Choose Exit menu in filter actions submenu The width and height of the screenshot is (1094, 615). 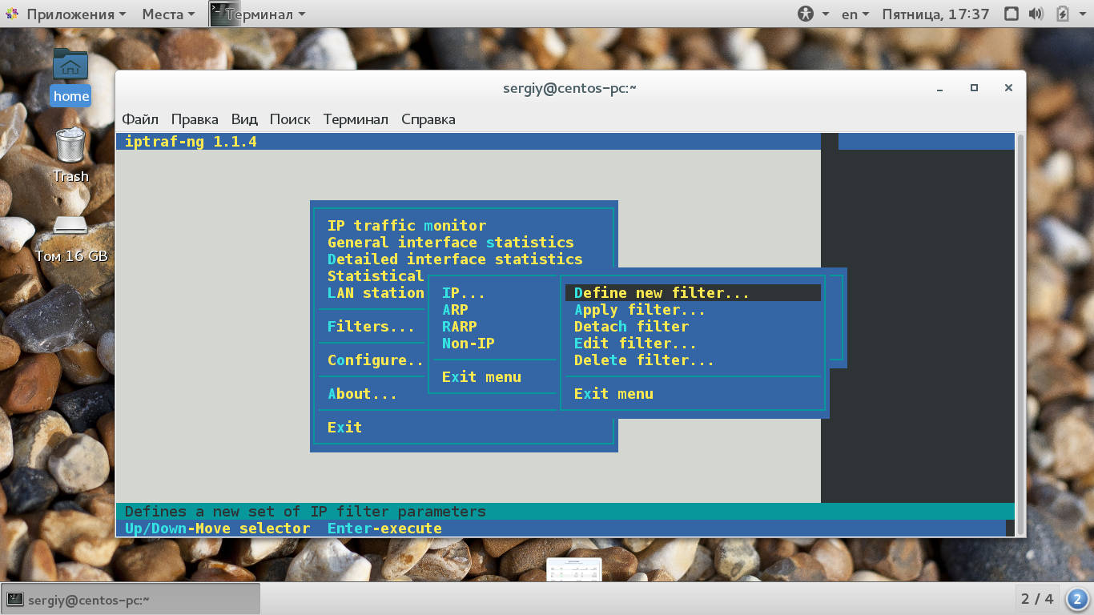[x=613, y=394]
